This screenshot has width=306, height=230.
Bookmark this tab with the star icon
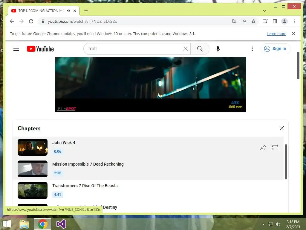tap(253, 21)
